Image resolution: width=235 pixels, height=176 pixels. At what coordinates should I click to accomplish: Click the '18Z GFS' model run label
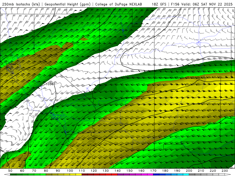159,4
